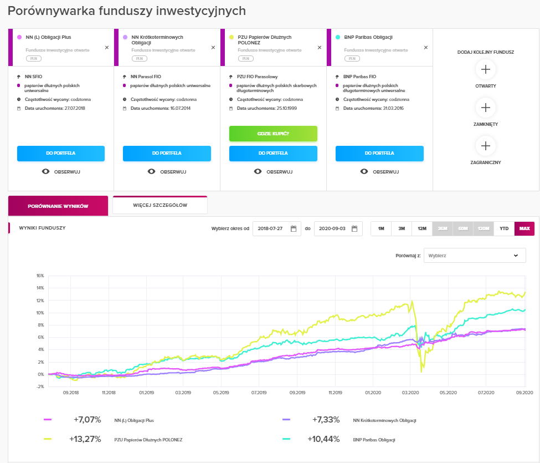The image size is (540, 463).
Task: Open calendar icon for end date
Action: [354, 229]
